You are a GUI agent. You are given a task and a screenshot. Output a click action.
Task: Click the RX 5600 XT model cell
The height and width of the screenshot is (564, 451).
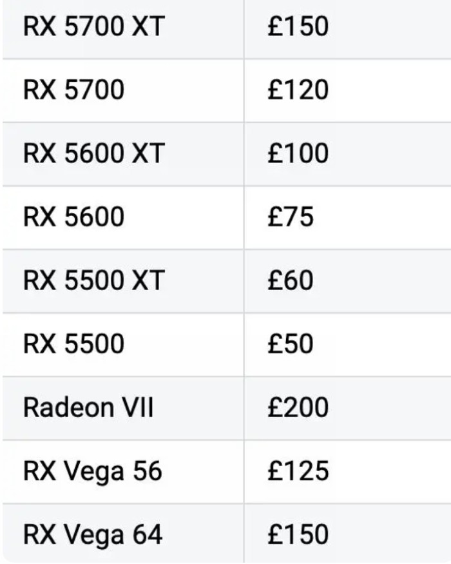point(94,153)
